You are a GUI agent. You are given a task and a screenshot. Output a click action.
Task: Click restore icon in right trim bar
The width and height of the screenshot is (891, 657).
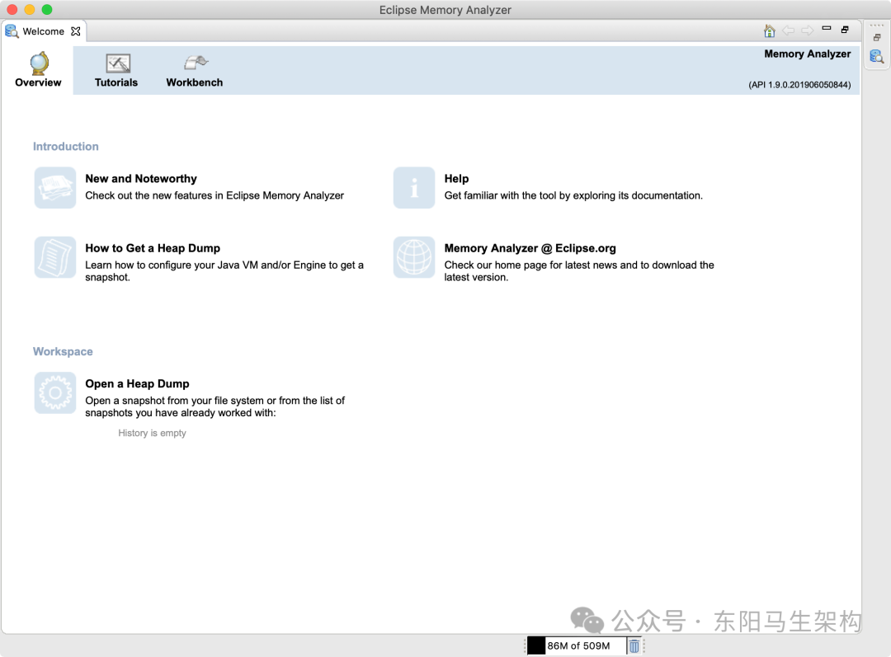[877, 37]
